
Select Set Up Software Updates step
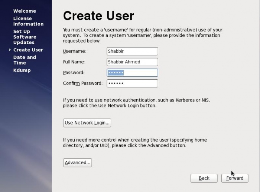[25, 37]
